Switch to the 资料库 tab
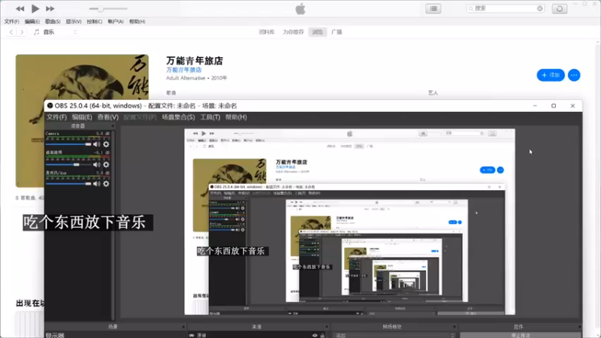This screenshot has width=601, height=338. tap(267, 32)
